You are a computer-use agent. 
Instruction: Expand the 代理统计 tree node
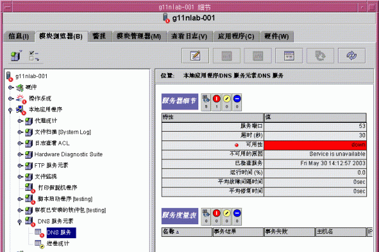20,121
